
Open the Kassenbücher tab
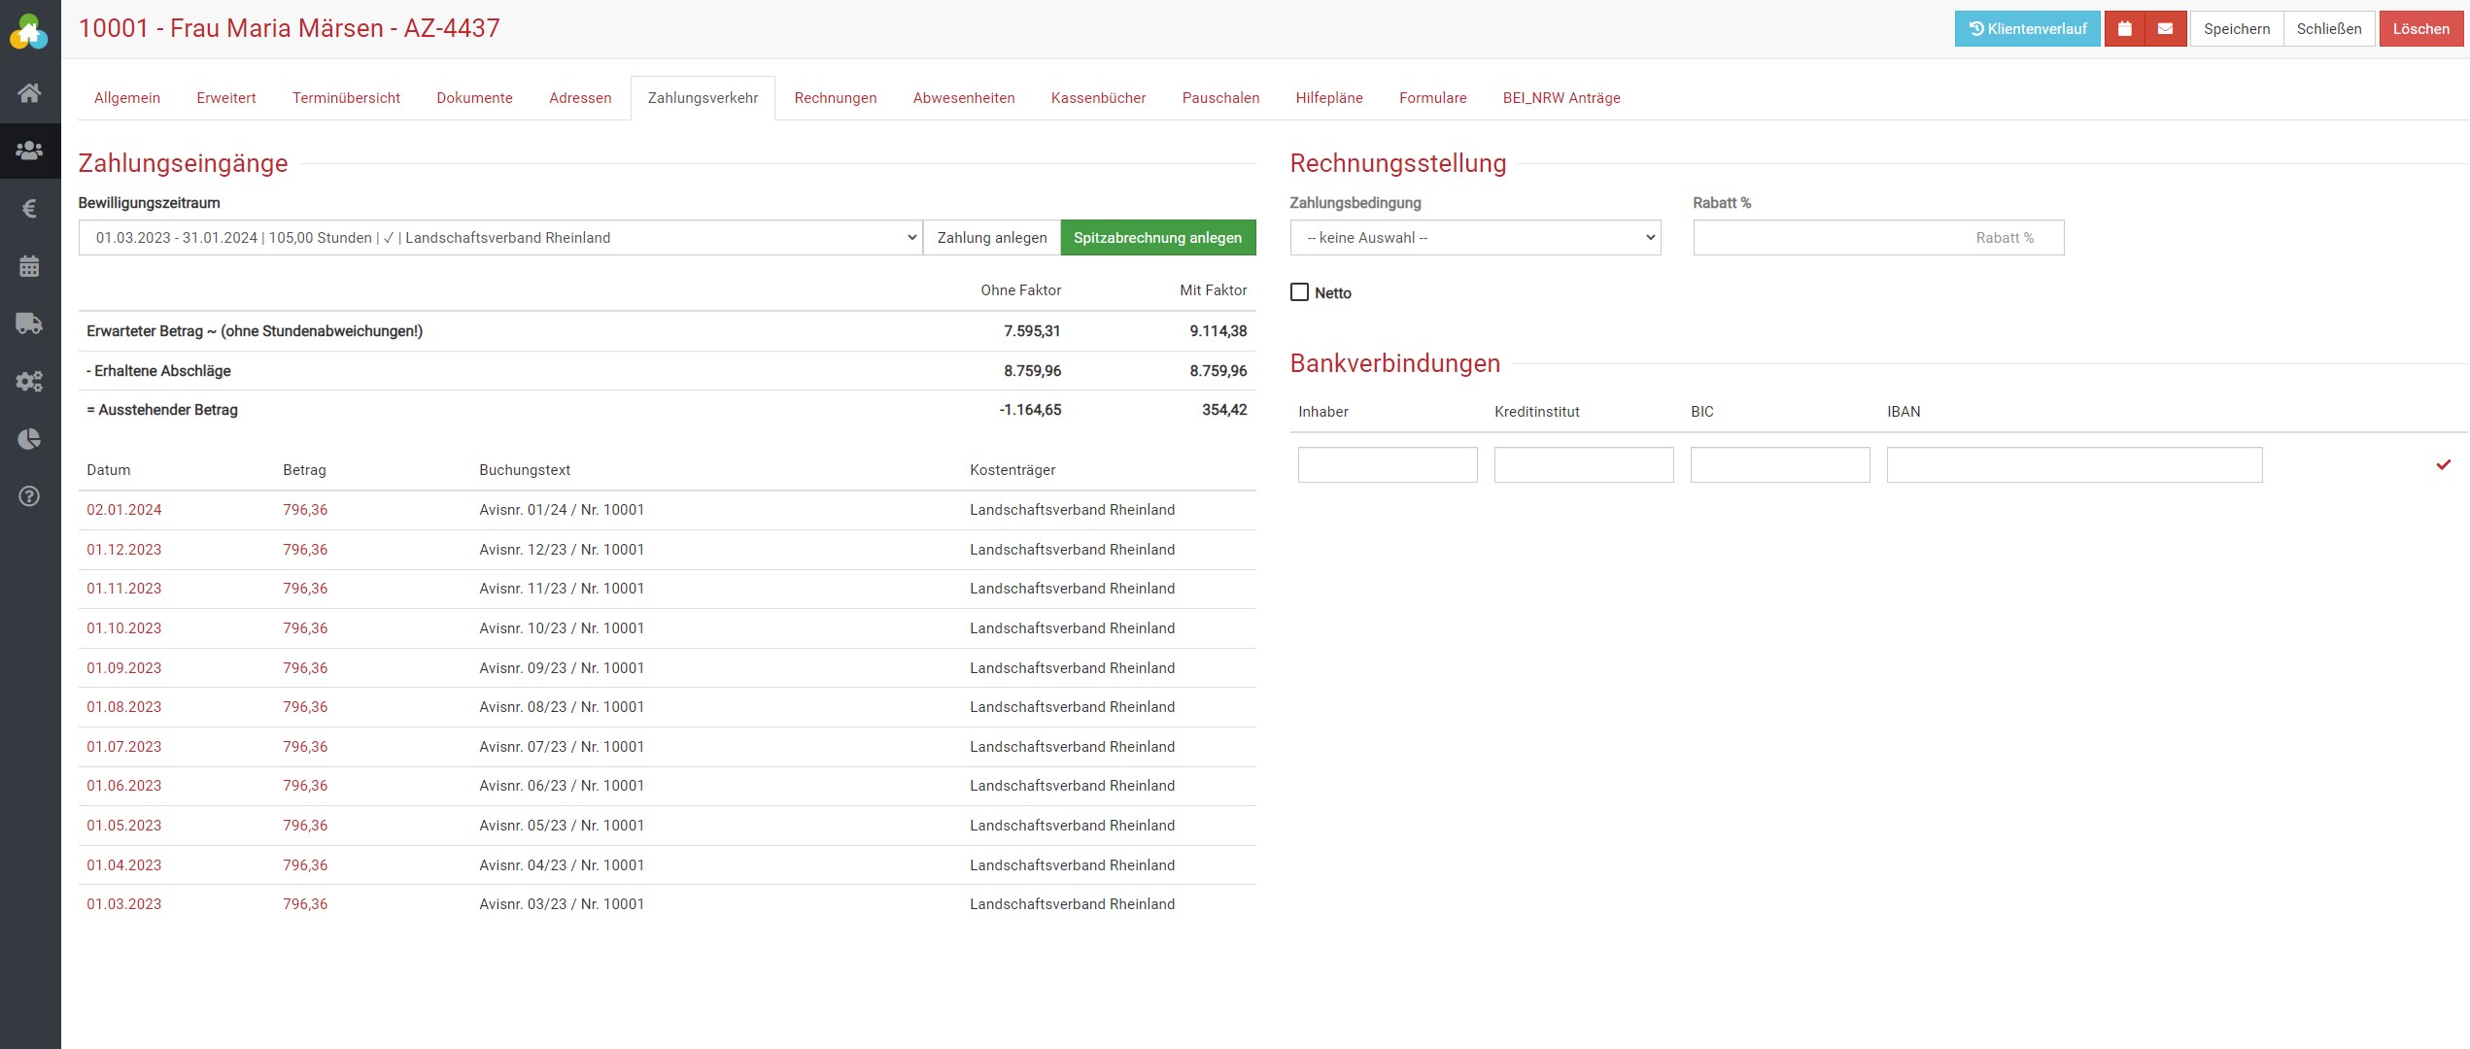coord(1098,98)
